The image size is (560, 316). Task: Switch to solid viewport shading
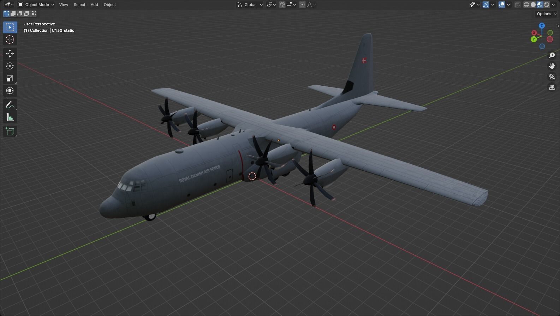tap(533, 5)
